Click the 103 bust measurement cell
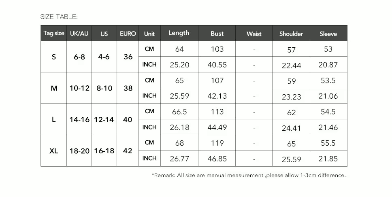Viewport: 392px width, 197px height. coord(217,49)
